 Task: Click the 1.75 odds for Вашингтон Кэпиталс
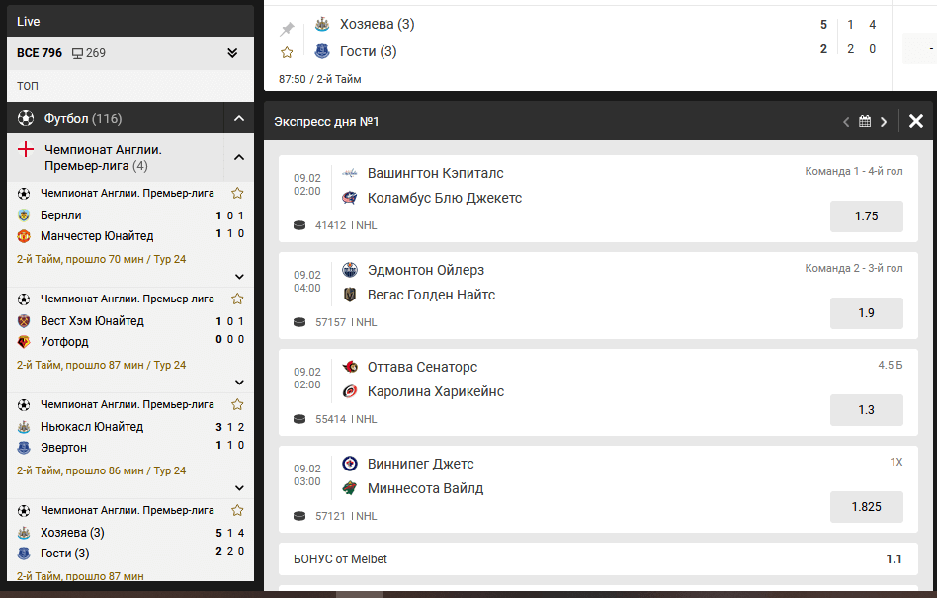867,216
